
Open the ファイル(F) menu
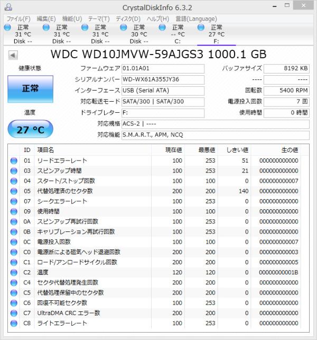(18, 19)
